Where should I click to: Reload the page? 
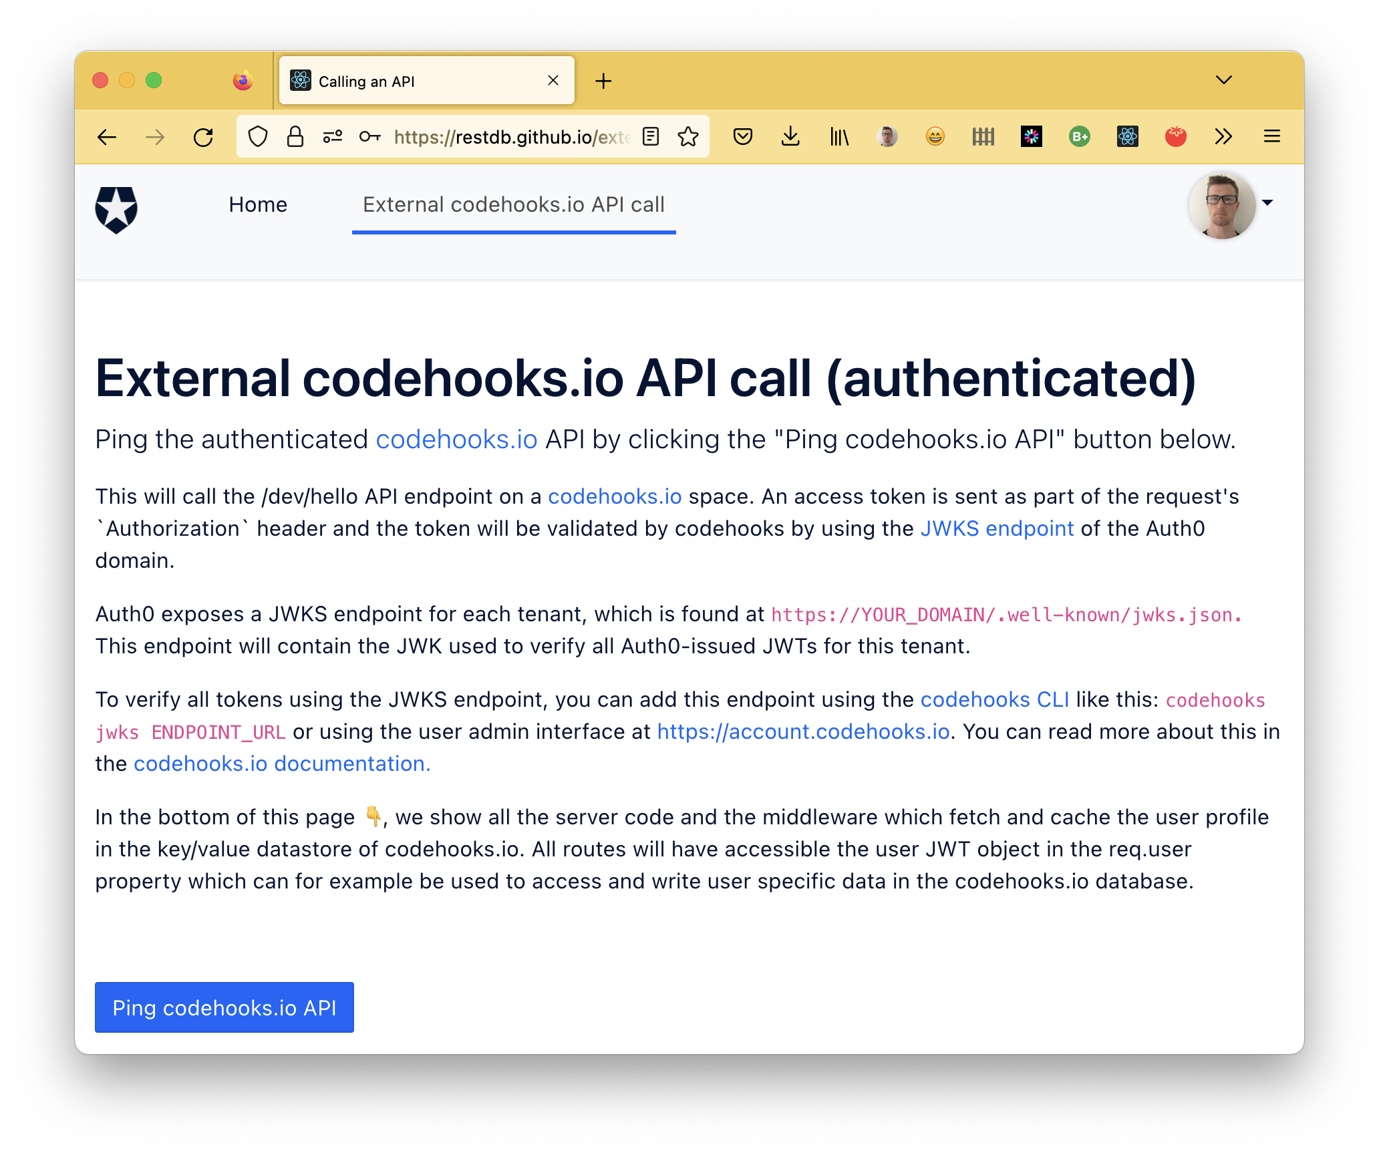(x=203, y=138)
